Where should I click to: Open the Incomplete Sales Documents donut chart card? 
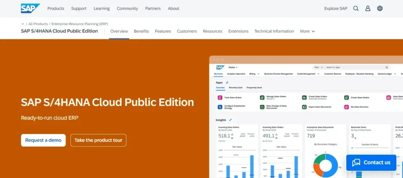click(x=325, y=151)
